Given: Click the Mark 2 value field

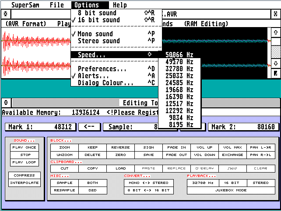Looking at the screenshot, I should 242,127.
